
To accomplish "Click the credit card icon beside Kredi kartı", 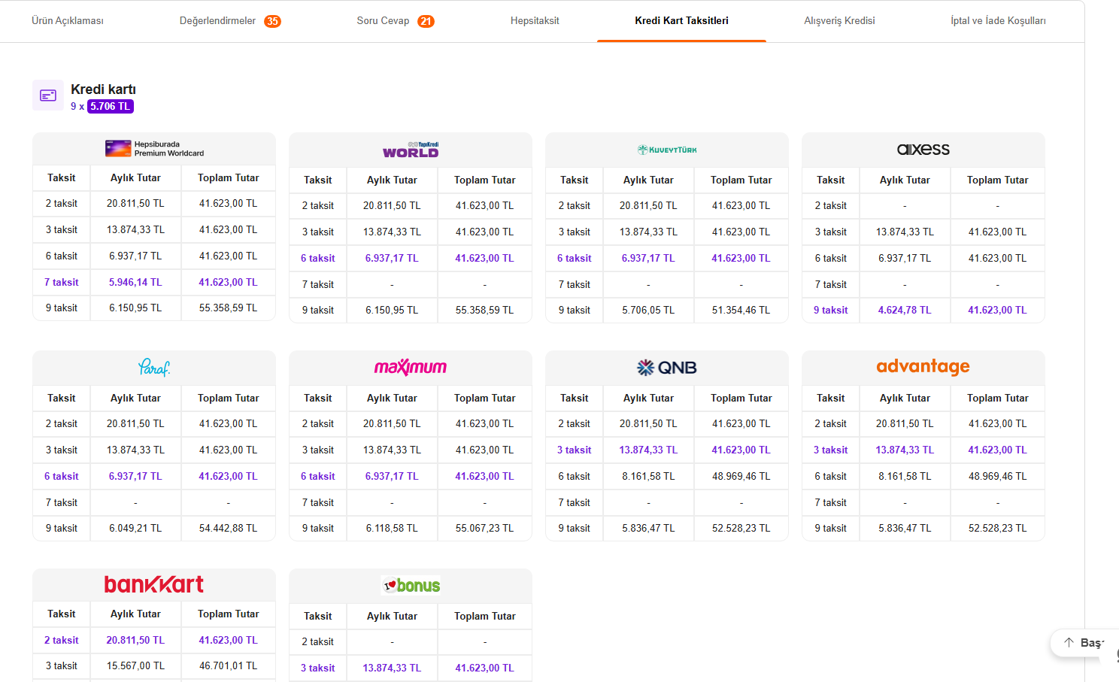I will (48, 95).
